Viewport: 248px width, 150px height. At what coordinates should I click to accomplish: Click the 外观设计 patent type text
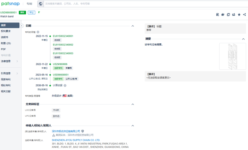click(57, 96)
